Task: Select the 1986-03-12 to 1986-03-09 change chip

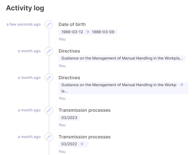Action: (x=88, y=32)
